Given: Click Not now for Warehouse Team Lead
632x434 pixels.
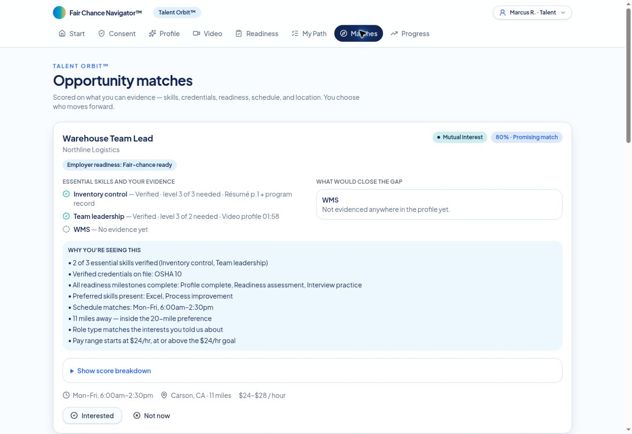Looking at the screenshot, I should tap(151, 416).
